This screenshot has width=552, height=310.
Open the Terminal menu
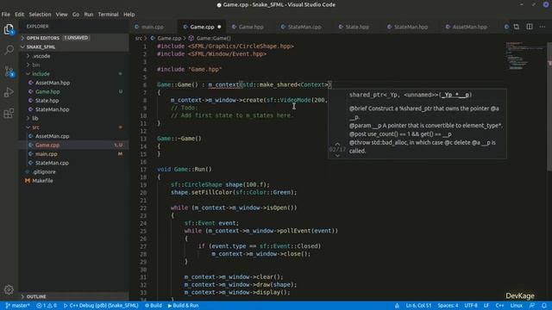coord(108,15)
